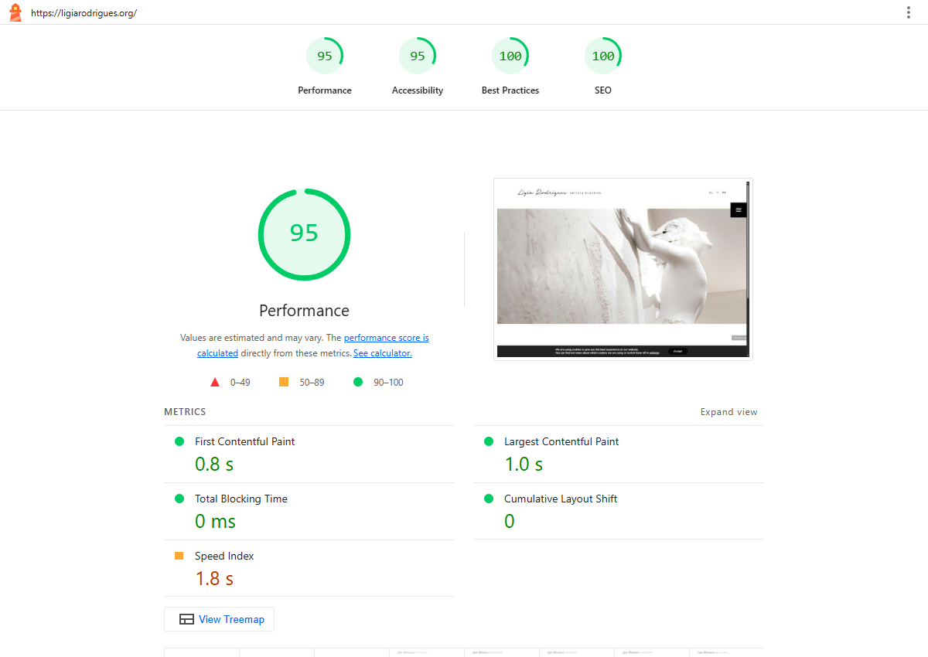Open the See calculator link
This screenshot has height=657, width=928.
pyautogui.click(x=383, y=353)
